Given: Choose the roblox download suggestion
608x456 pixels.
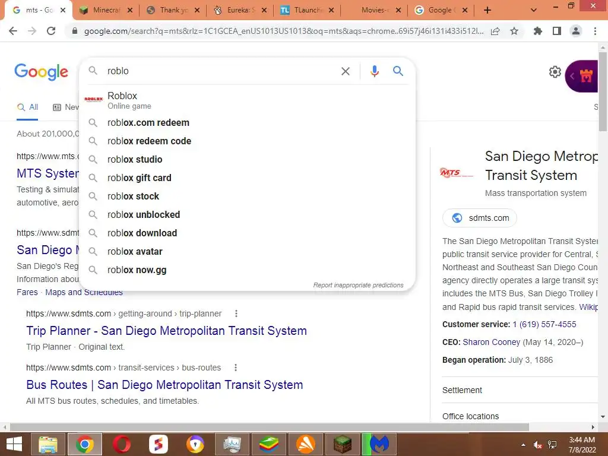Looking at the screenshot, I should pos(247,233).
